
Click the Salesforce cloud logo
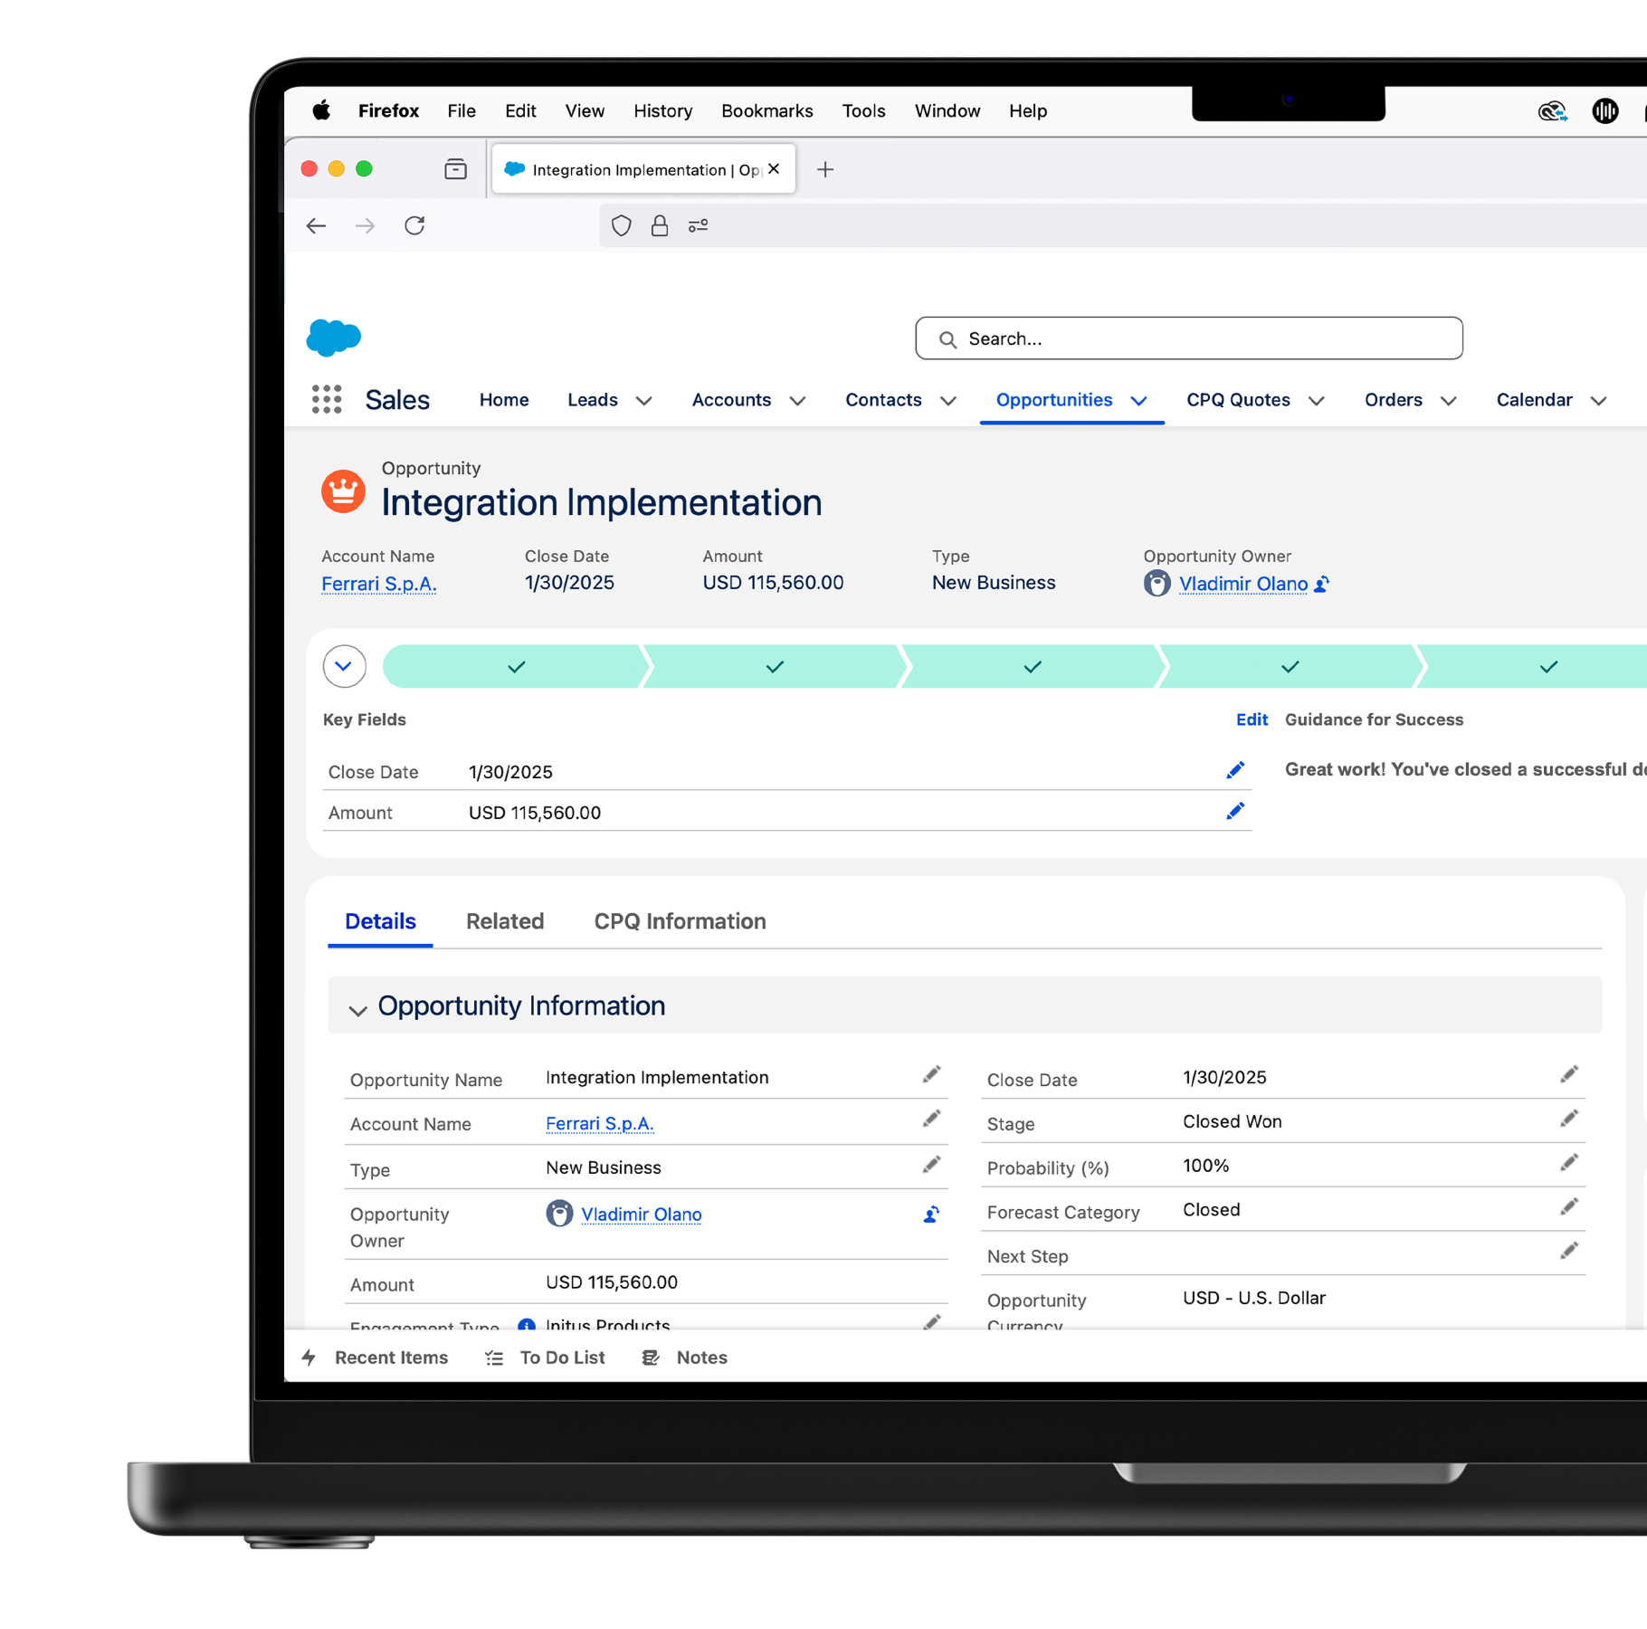click(x=334, y=338)
